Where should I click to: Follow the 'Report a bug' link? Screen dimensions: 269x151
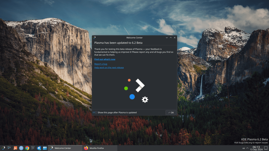[x=101, y=64]
